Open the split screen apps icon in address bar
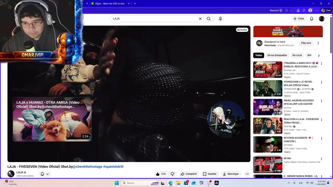This screenshot has width=333, height=187. (286, 10)
